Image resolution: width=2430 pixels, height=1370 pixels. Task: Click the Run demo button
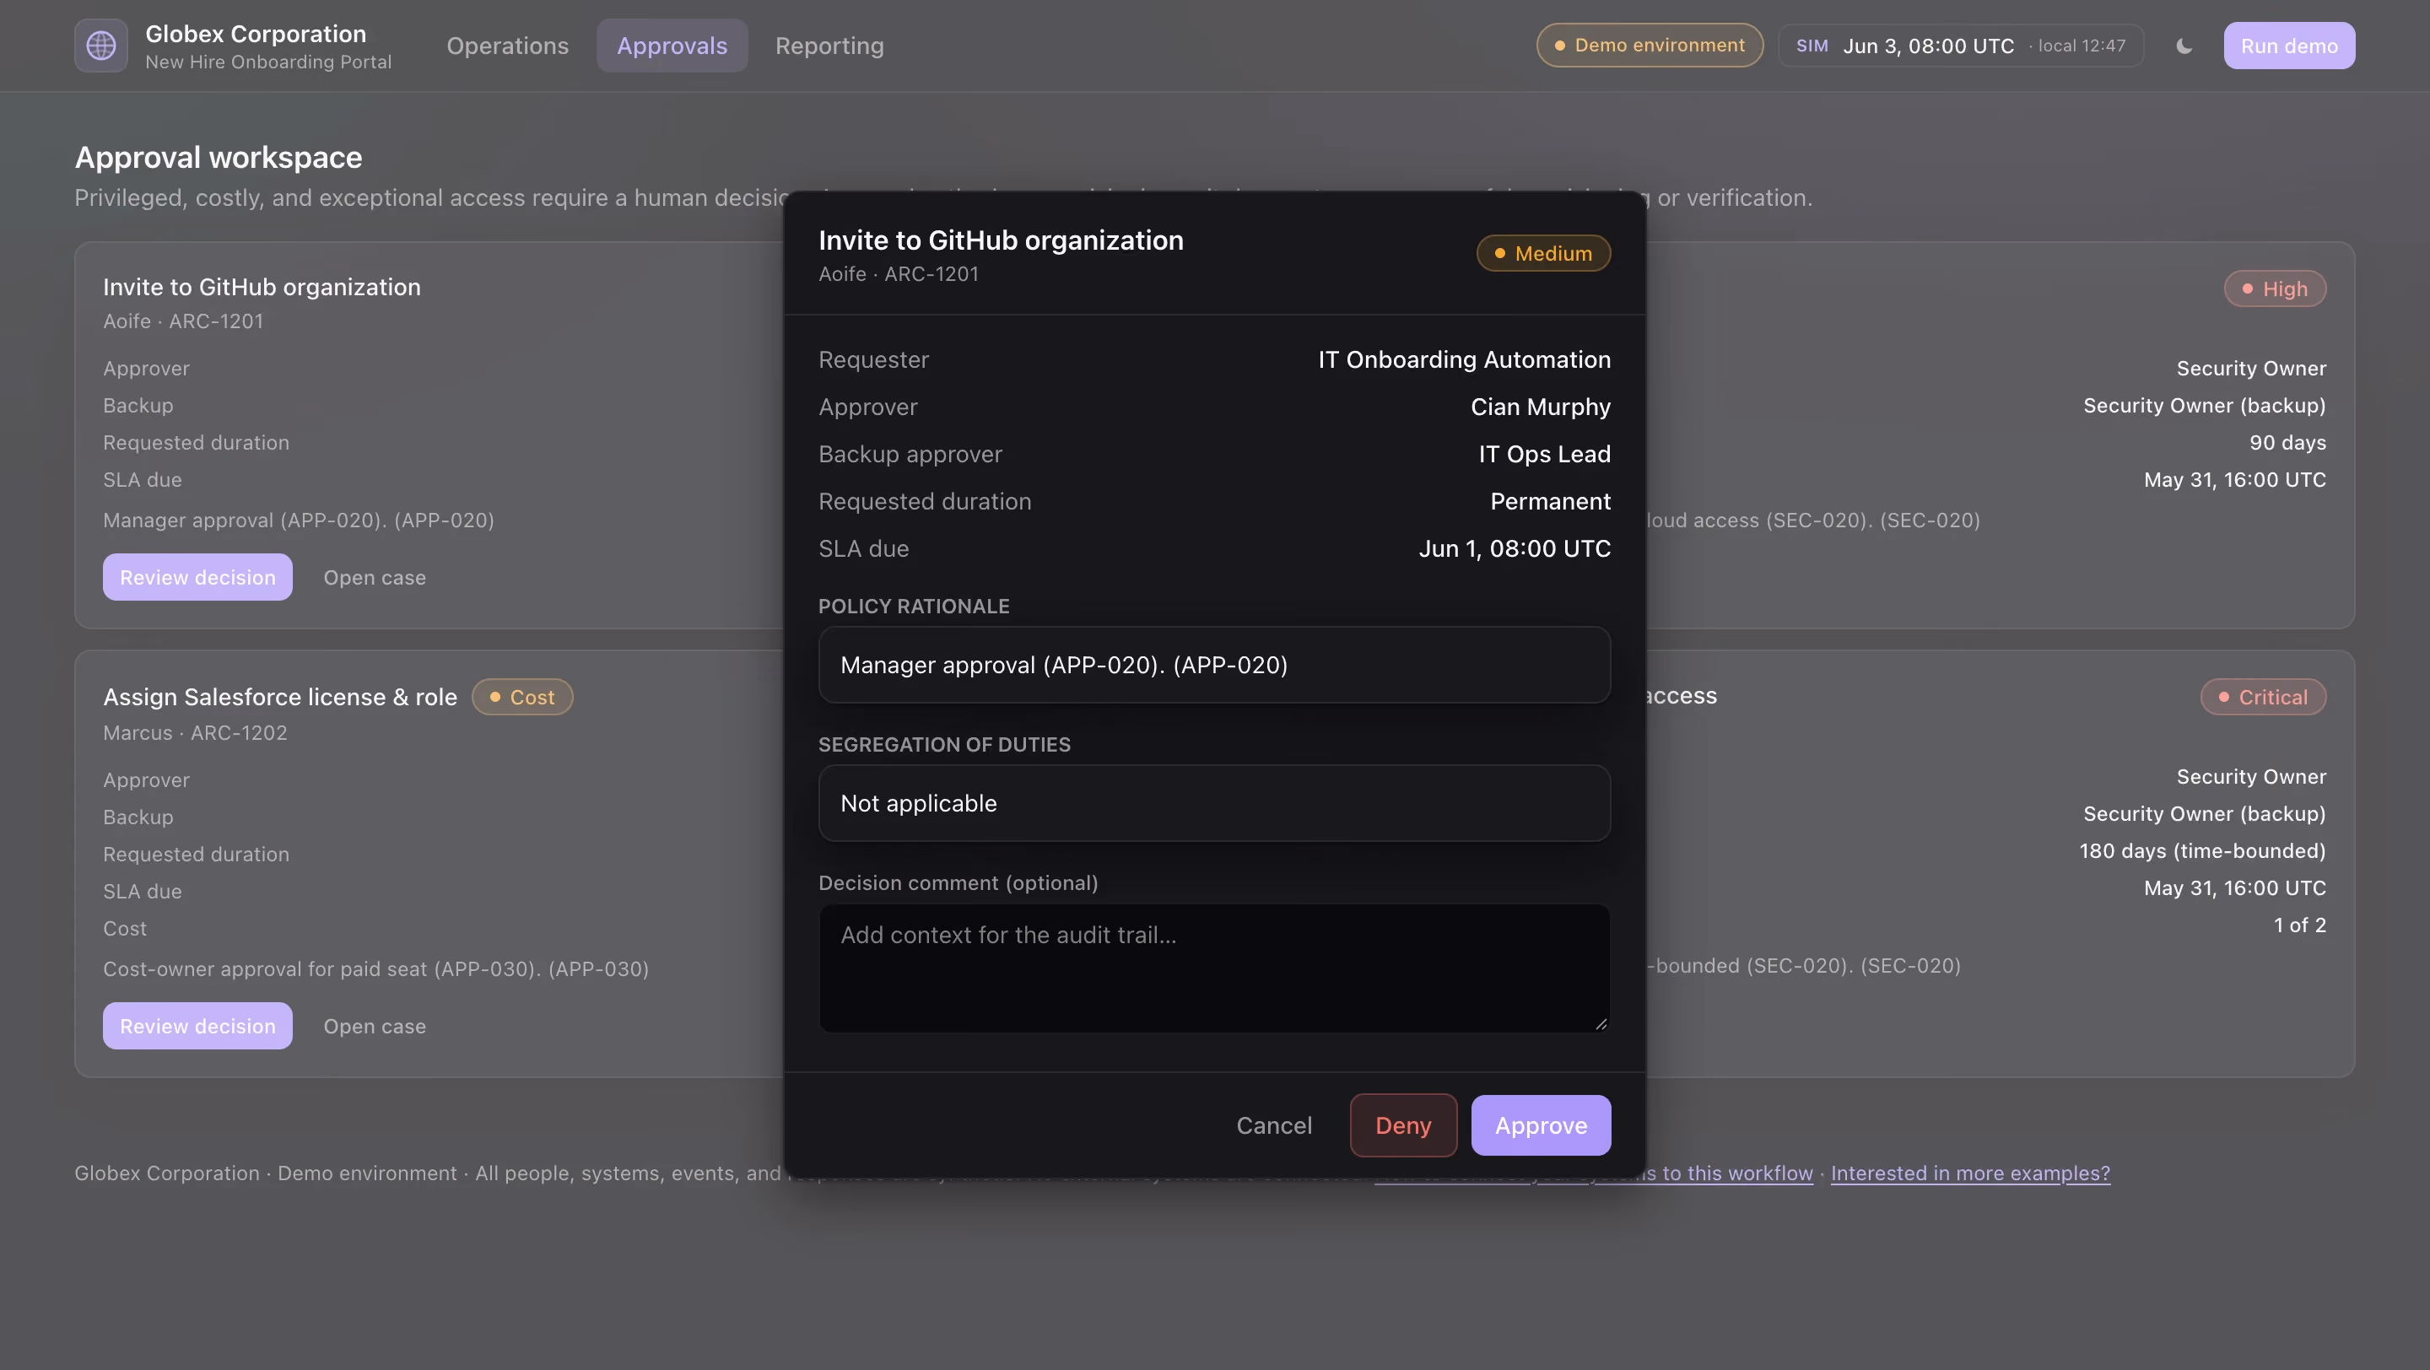[x=2288, y=46]
